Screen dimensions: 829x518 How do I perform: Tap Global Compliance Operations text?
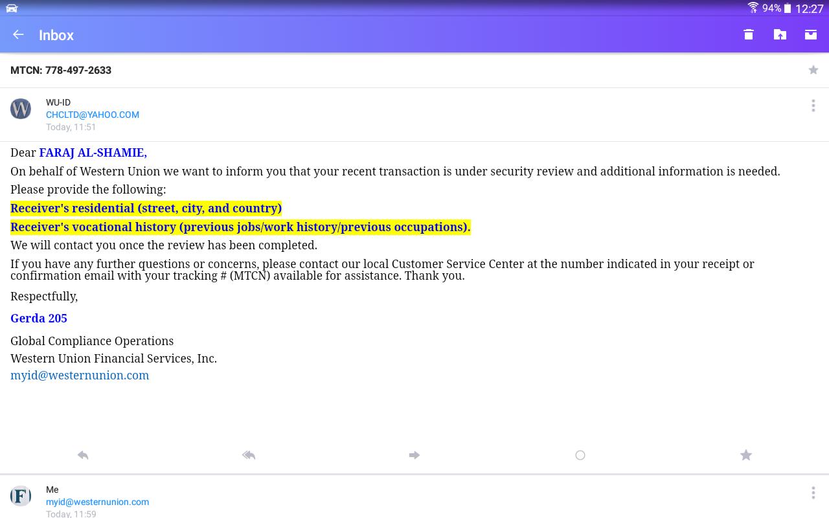pyautogui.click(x=92, y=341)
